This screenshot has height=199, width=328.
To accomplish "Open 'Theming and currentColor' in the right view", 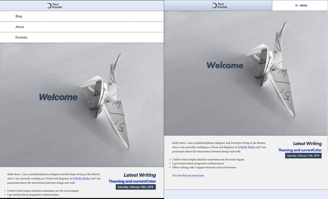I will pyautogui.click(x=300, y=150).
